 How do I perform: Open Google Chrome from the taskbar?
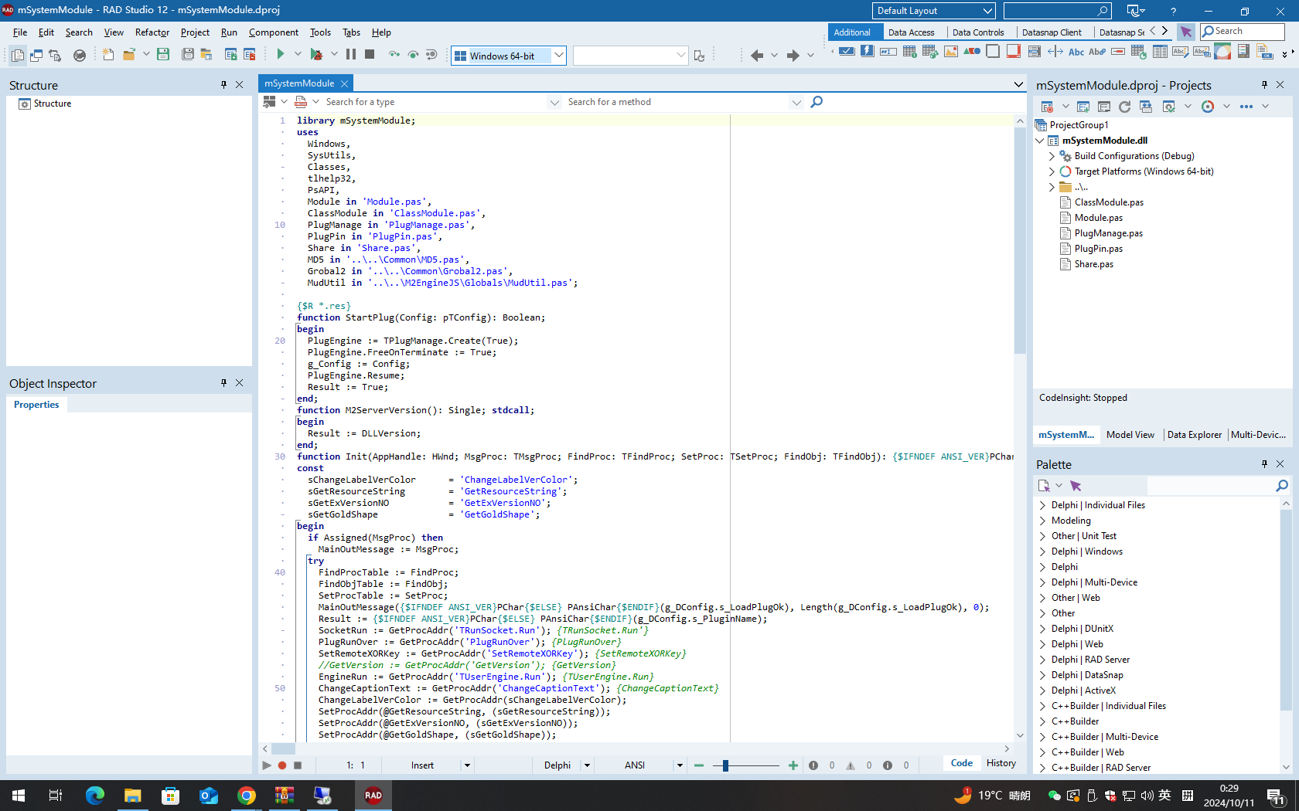coord(247,795)
